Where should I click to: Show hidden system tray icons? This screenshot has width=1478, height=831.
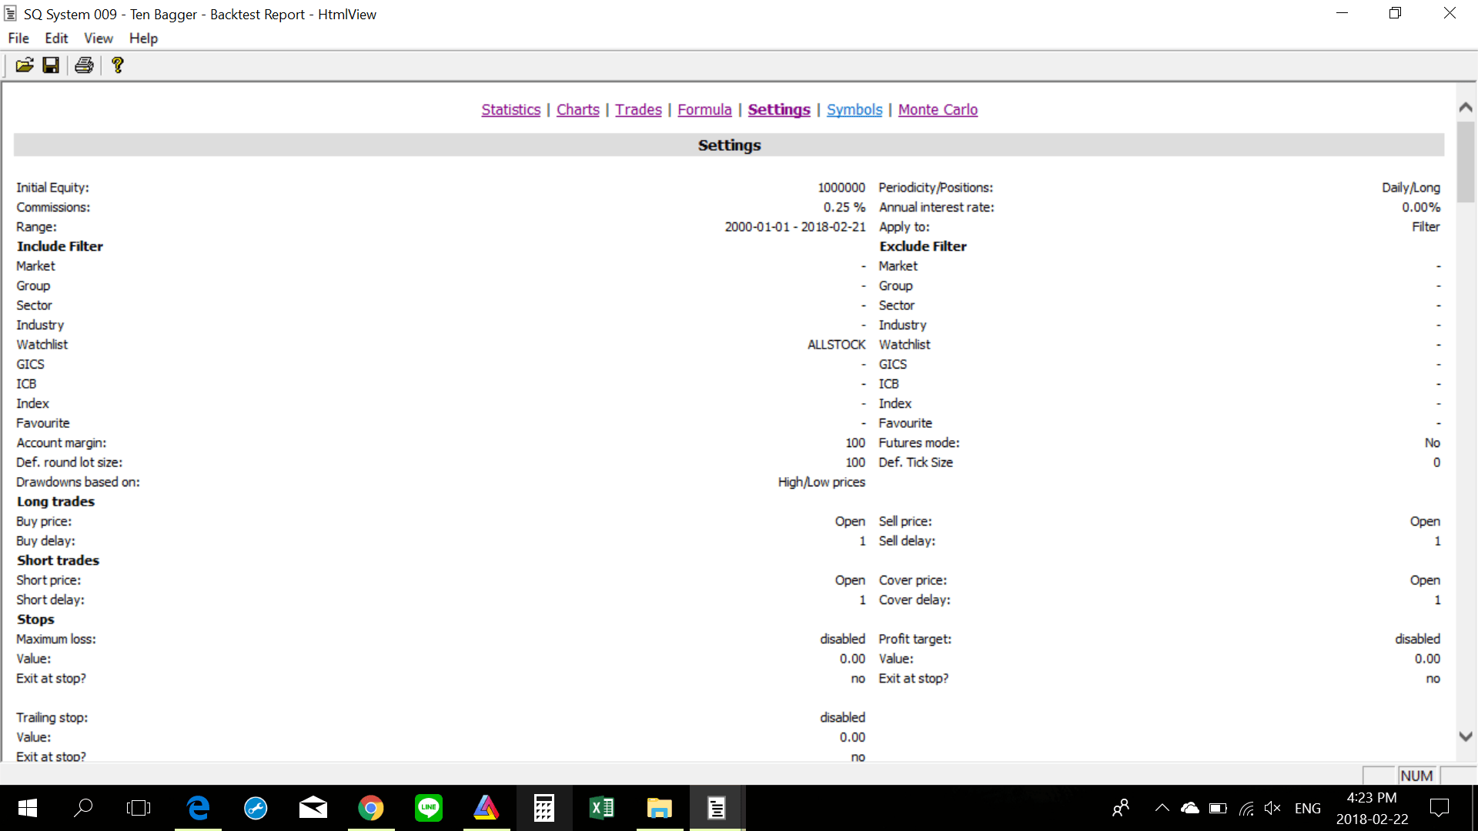(1162, 808)
